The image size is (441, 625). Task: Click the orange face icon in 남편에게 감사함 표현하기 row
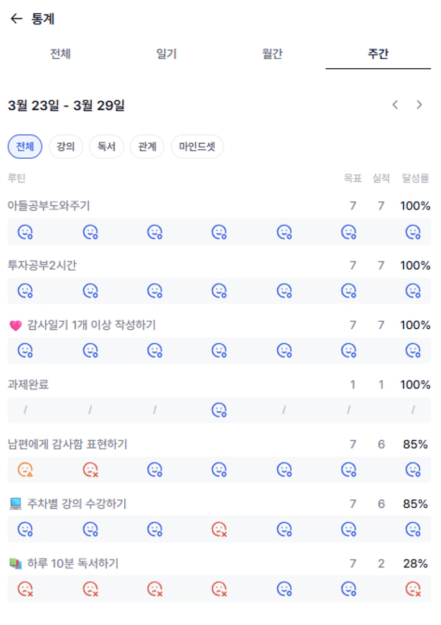point(25,469)
